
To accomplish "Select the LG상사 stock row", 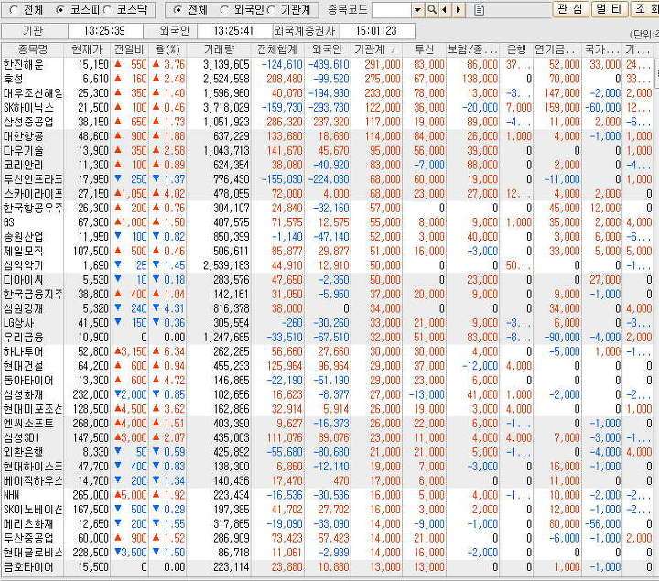I will point(328,323).
